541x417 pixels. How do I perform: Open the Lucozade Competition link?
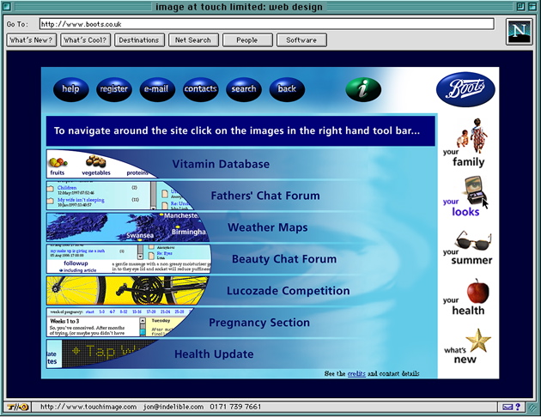click(x=288, y=291)
